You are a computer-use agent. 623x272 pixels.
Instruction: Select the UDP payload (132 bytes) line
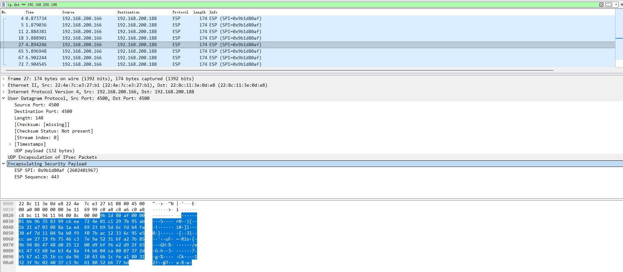[x=45, y=151]
